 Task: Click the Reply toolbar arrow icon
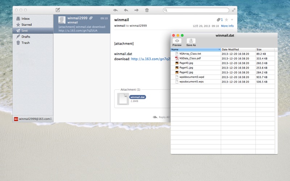click(x=126, y=10)
